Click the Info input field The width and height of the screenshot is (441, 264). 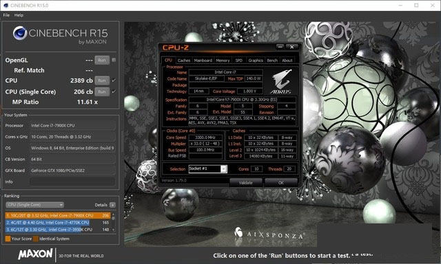[x=72, y=181]
